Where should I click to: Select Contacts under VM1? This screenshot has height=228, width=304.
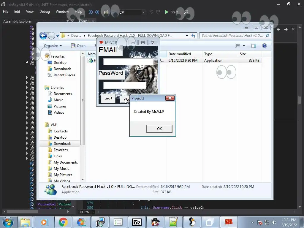pos(58,131)
